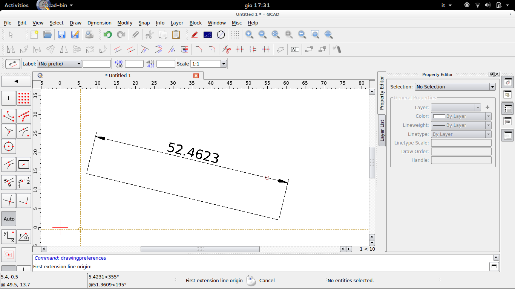Click the Trim scissors tool icon

tap(226, 49)
